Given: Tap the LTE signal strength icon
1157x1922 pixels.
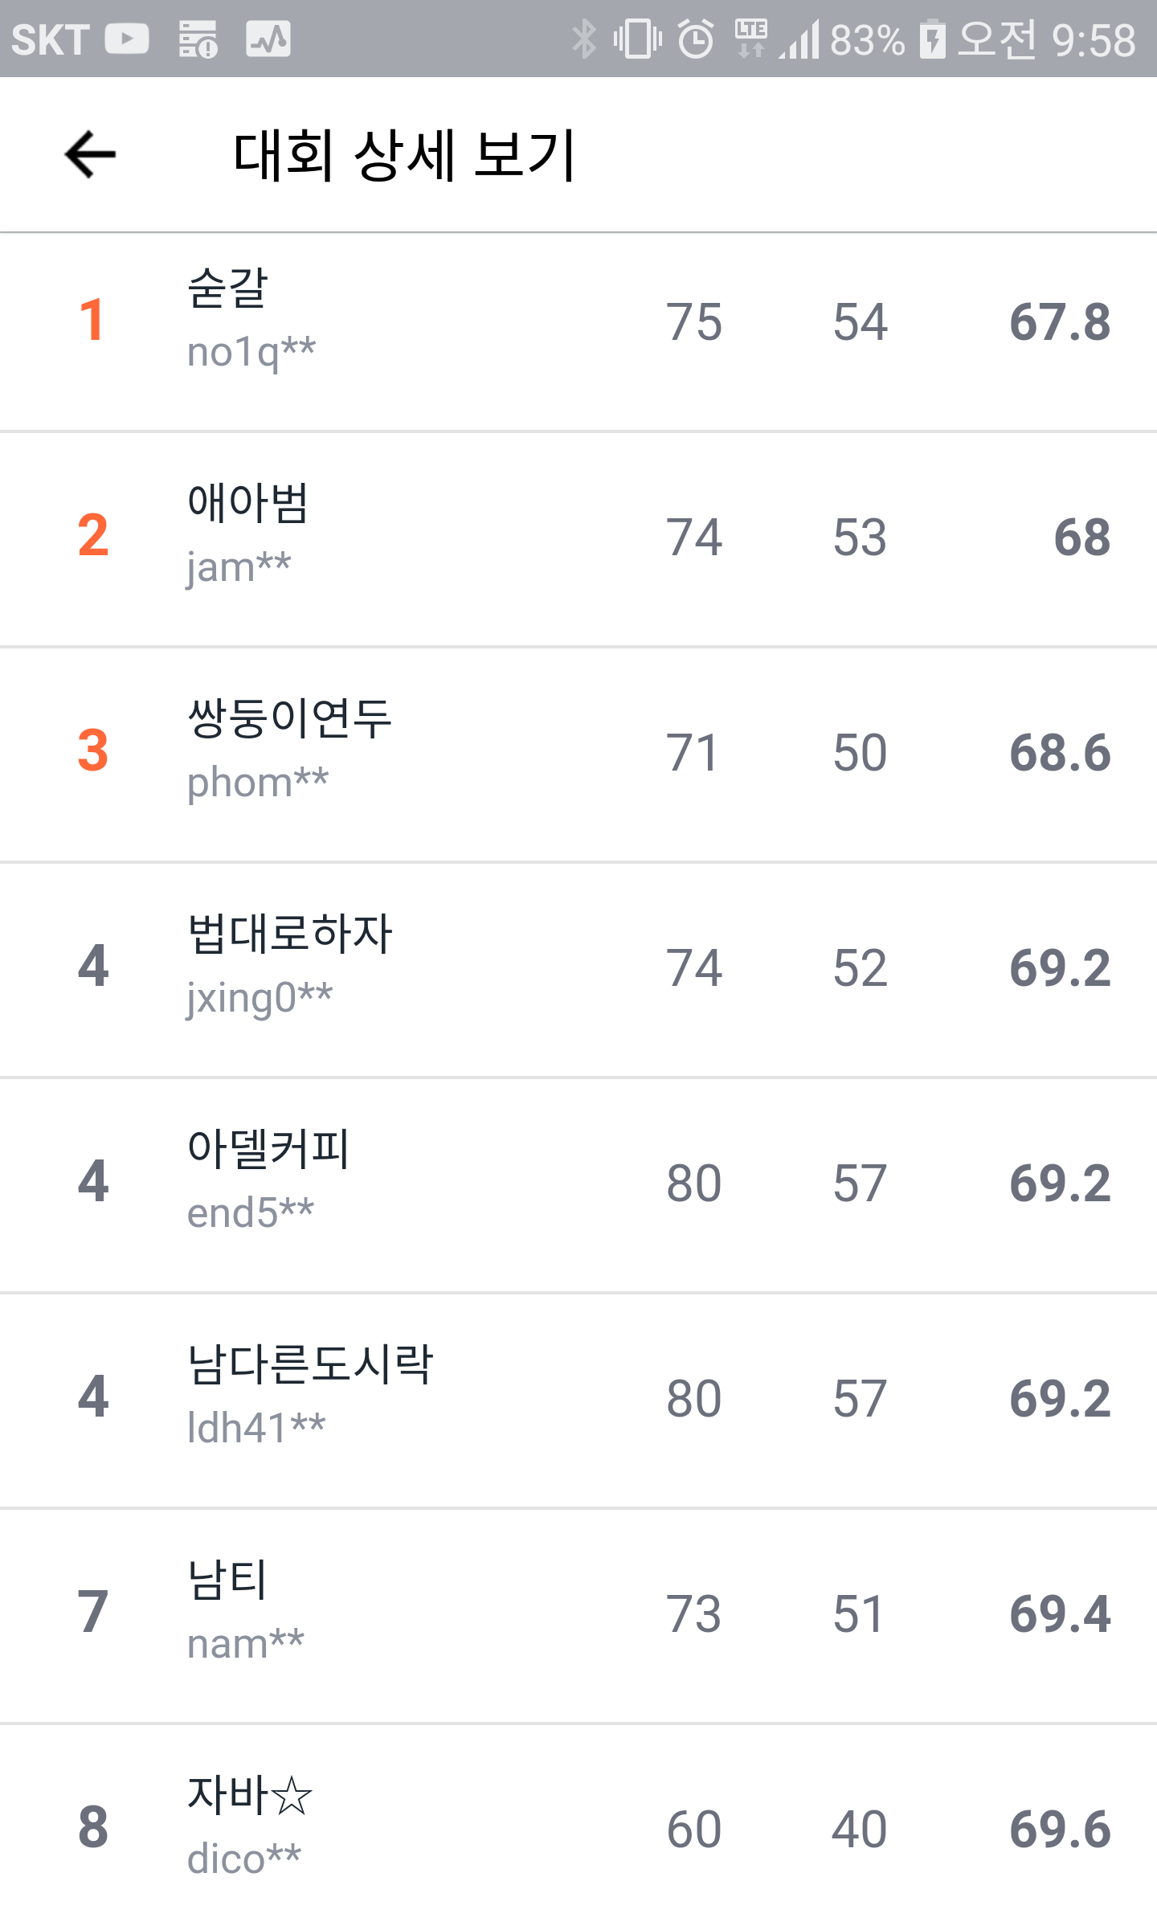Looking at the screenshot, I should (799, 39).
